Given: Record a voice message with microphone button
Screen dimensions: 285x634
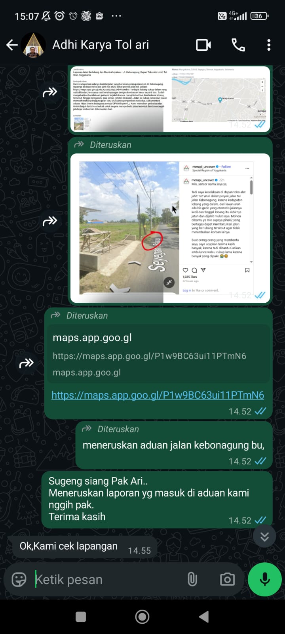Looking at the screenshot, I should click(x=265, y=579).
